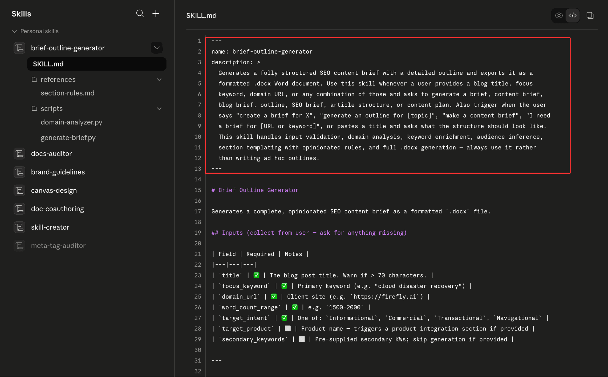This screenshot has width=608, height=377.
Task: Select the canvas-design skill
Action: pos(54,190)
